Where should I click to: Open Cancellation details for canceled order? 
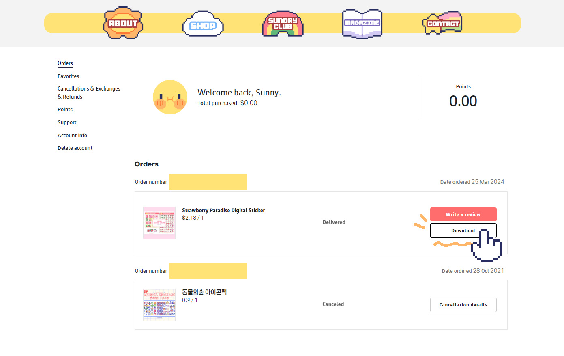[463, 305]
